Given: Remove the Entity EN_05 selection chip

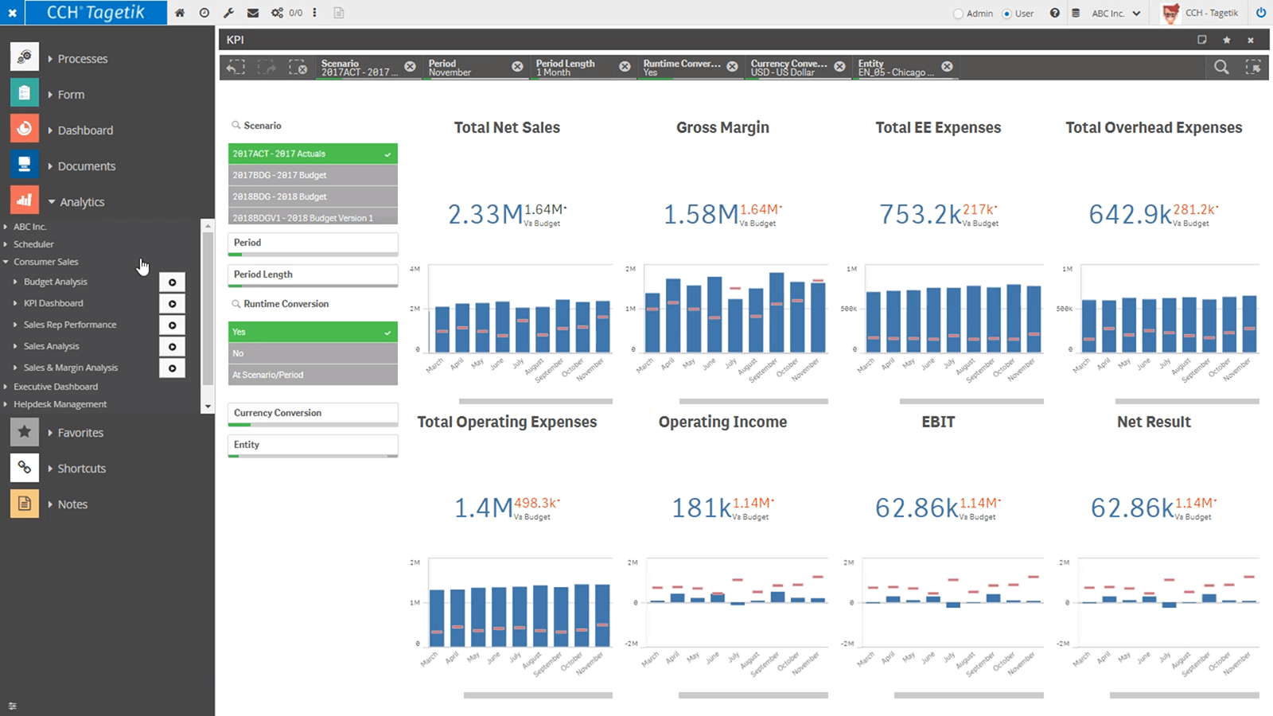Looking at the screenshot, I should (x=947, y=67).
